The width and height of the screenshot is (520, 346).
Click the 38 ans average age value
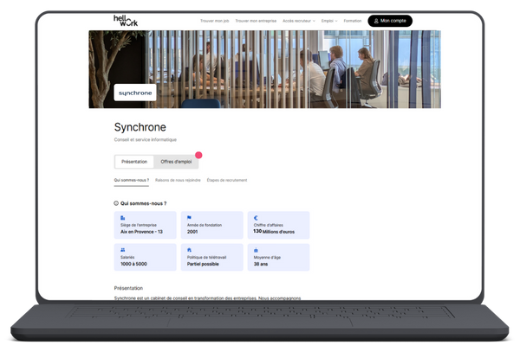pos(261,264)
